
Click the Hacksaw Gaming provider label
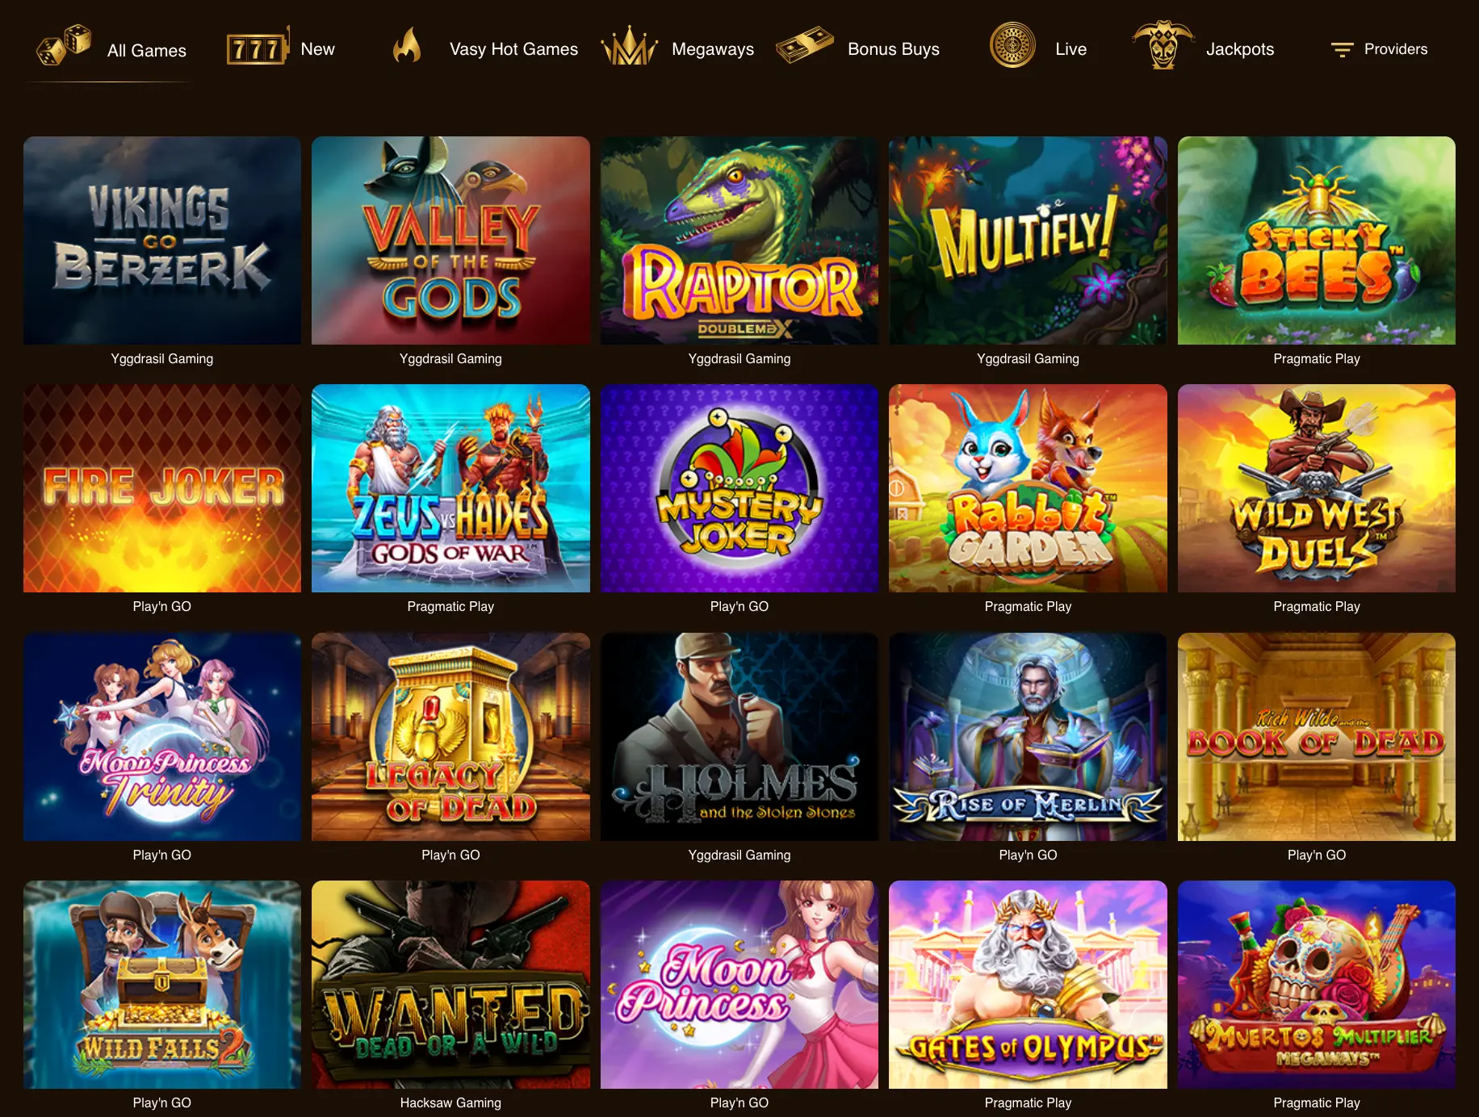tap(450, 1102)
